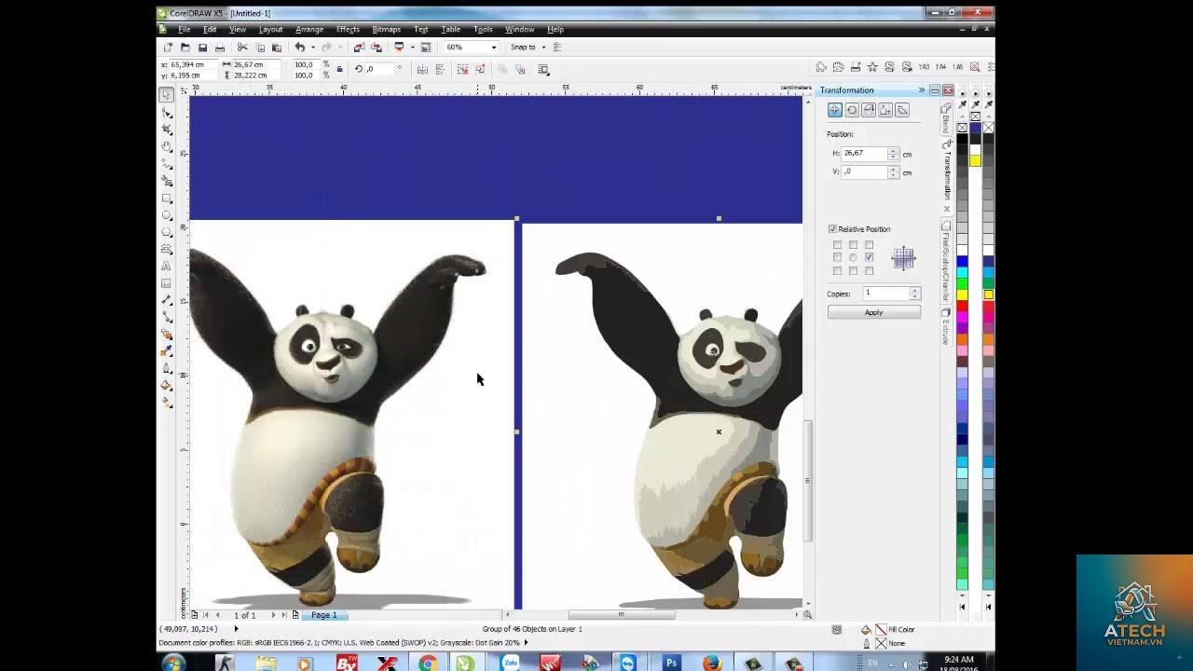The height and width of the screenshot is (671, 1193).
Task: Select the bottom-left anchor point checkbox
Action: point(837,270)
